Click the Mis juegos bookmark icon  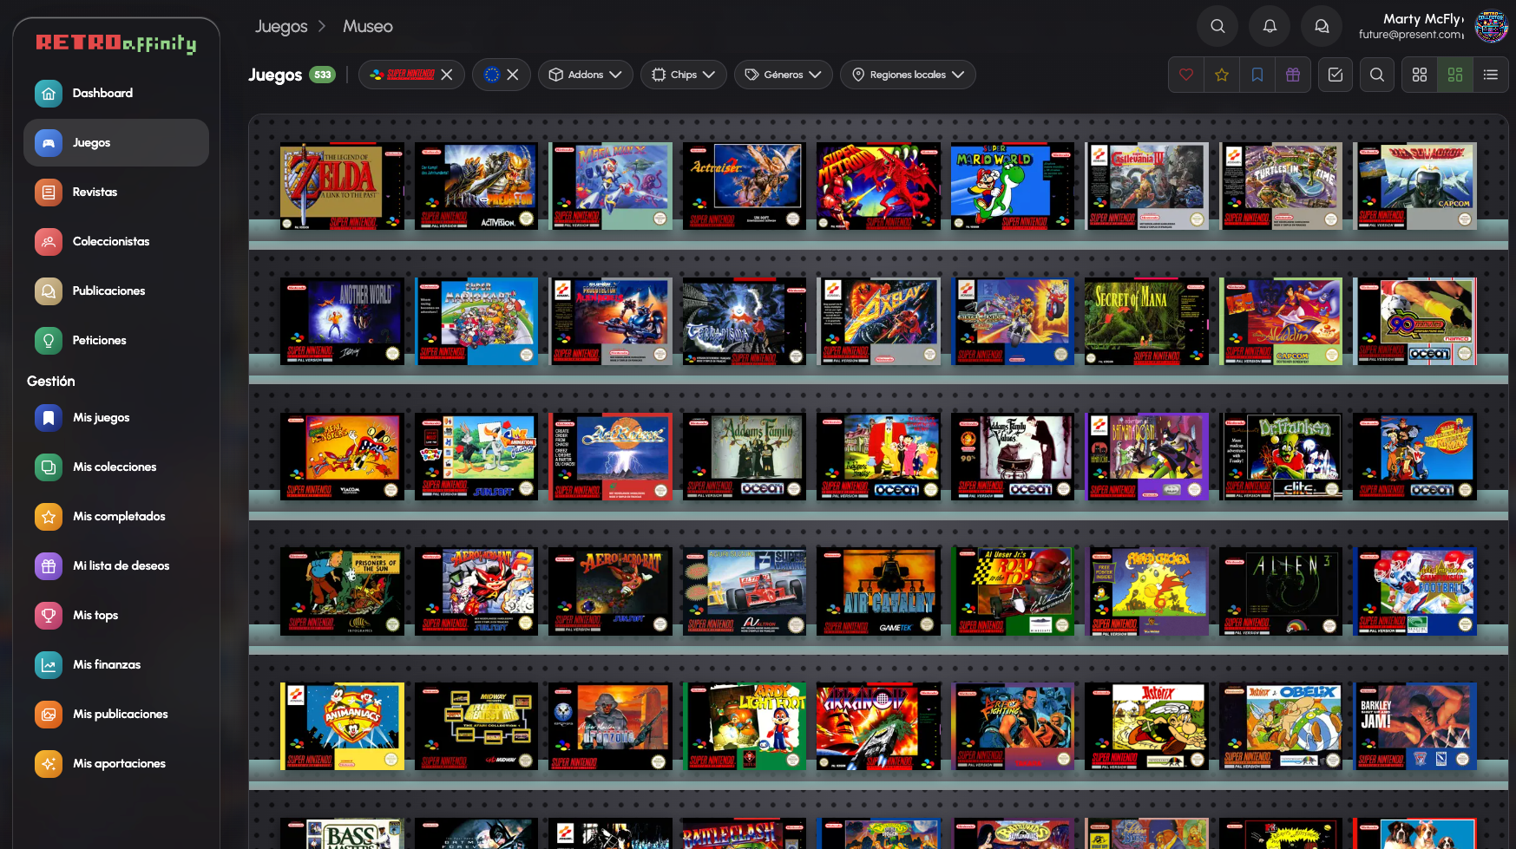49,418
